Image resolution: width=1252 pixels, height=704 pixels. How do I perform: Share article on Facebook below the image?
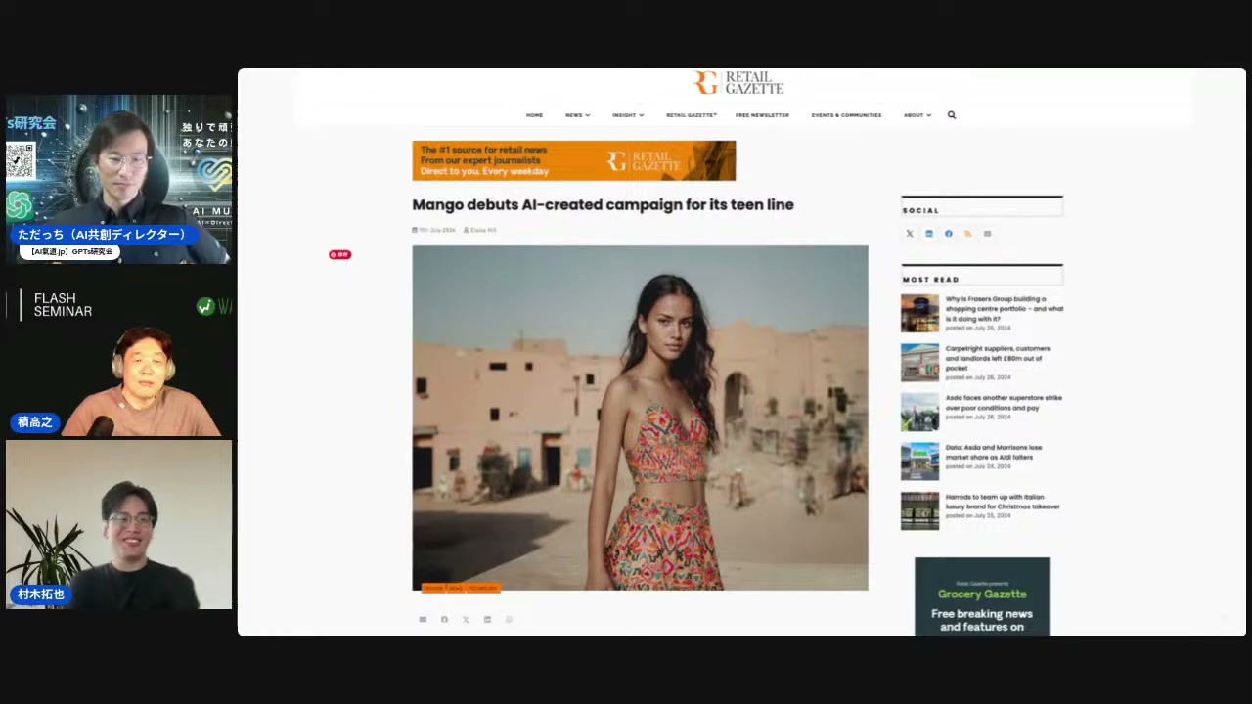tap(444, 619)
